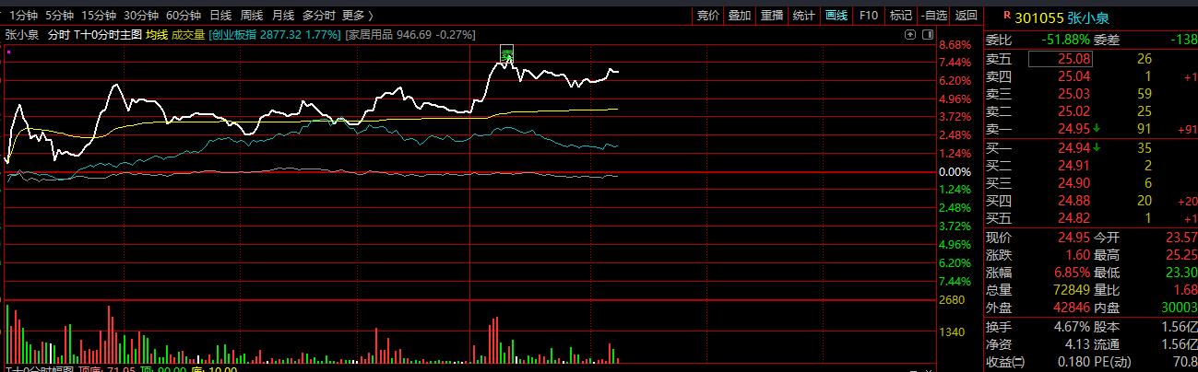1198x372 pixels.
Task: Click the green info marker on price peak
Action: tap(506, 52)
